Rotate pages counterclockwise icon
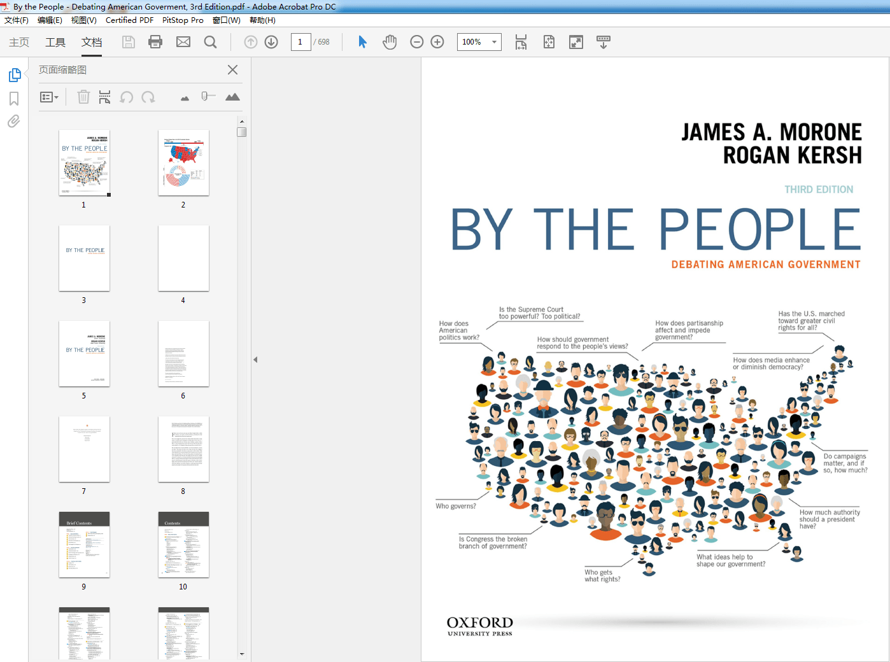The width and height of the screenshot is (890, 662). click(x=127, y=97)
